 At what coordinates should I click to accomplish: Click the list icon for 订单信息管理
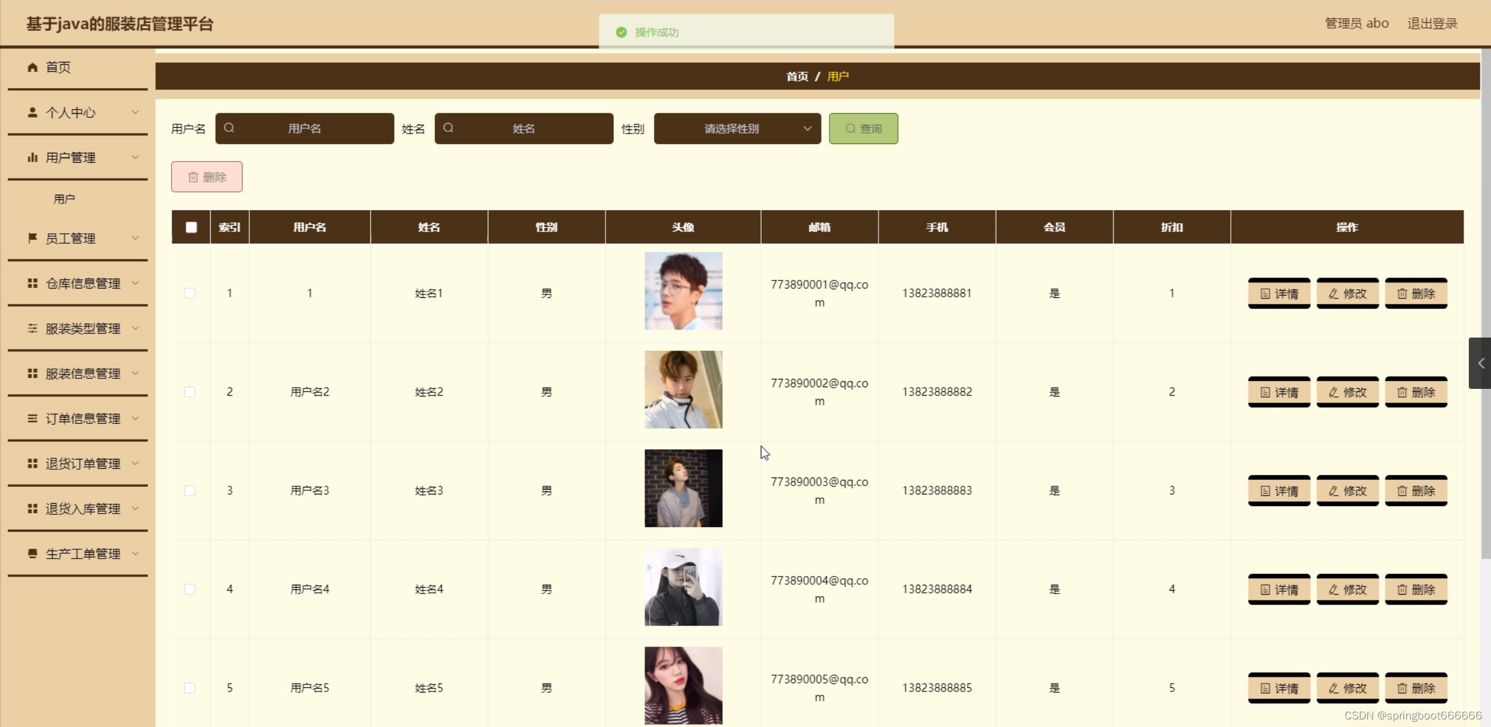coord(33,418)
